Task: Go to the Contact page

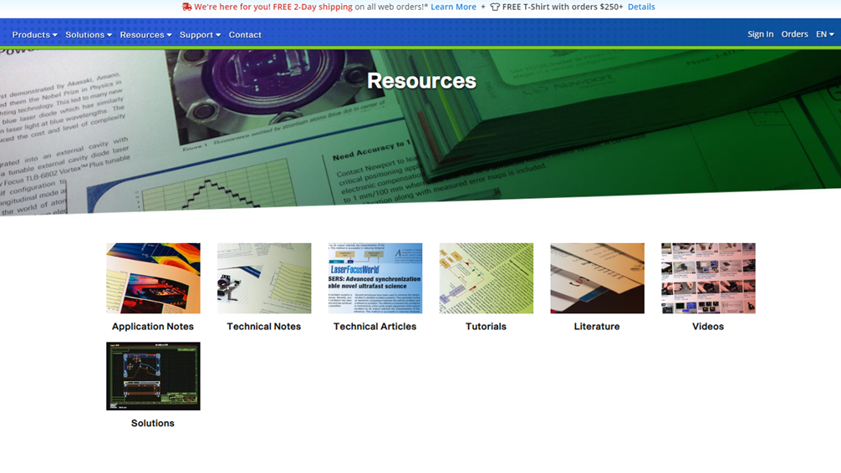Action: 245,35
